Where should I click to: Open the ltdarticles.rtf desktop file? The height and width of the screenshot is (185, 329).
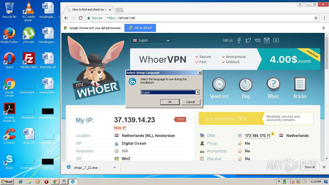[x=48, y=61]
